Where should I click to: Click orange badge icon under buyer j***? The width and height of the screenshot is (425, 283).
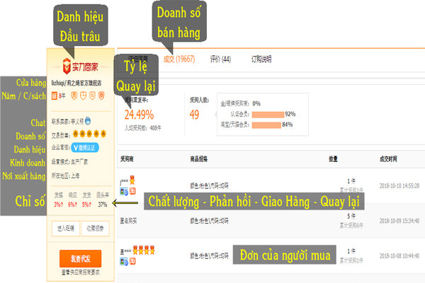click(x=132, y=191)
